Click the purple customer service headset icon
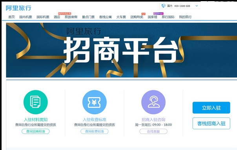 click(x=153, y=102)
